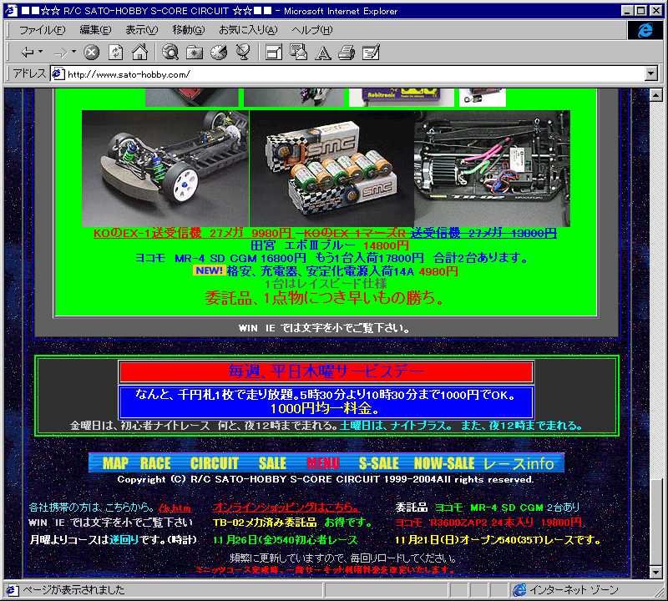Click the MAP navigation banner link
668x601 pixels.
pos(115,463)
